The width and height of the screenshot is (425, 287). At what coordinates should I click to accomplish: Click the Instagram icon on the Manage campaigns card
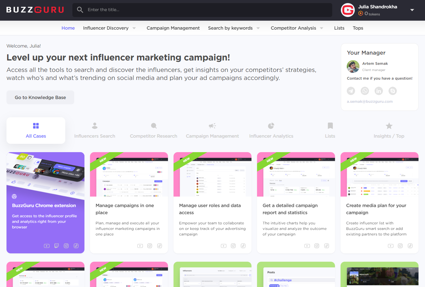(150, 246)
